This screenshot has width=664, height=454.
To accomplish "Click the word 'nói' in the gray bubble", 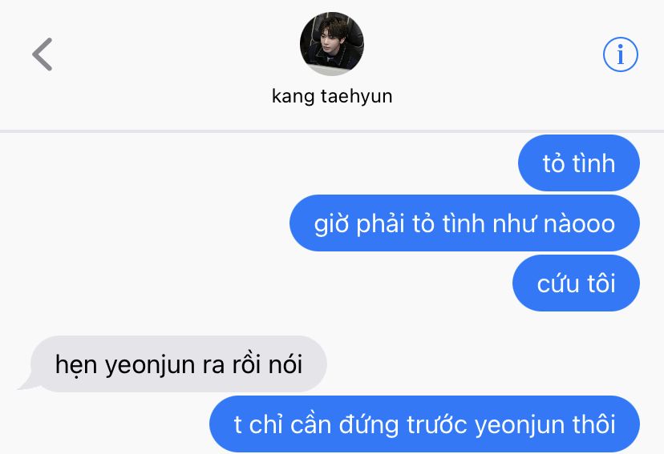I will tap(285, 364).
